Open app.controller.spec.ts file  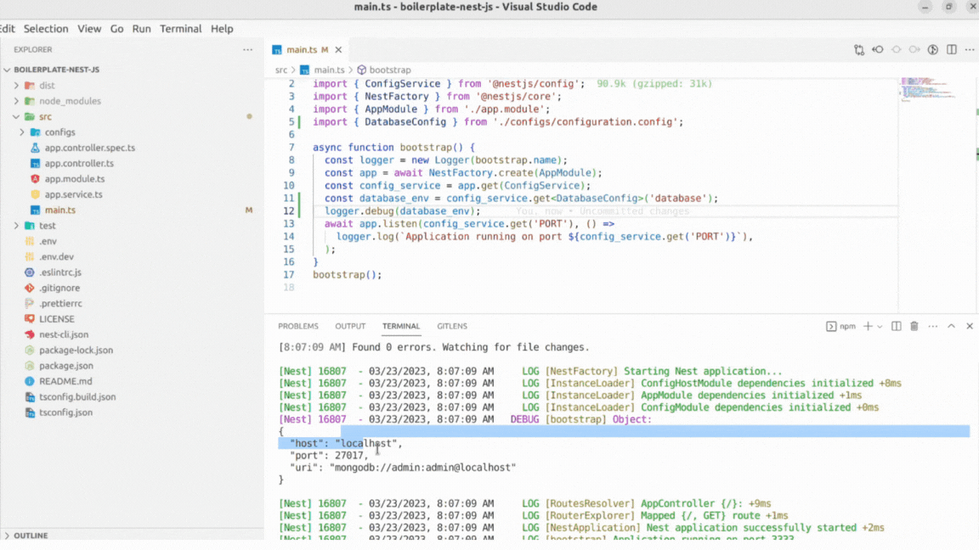click(x=89, y=148)
